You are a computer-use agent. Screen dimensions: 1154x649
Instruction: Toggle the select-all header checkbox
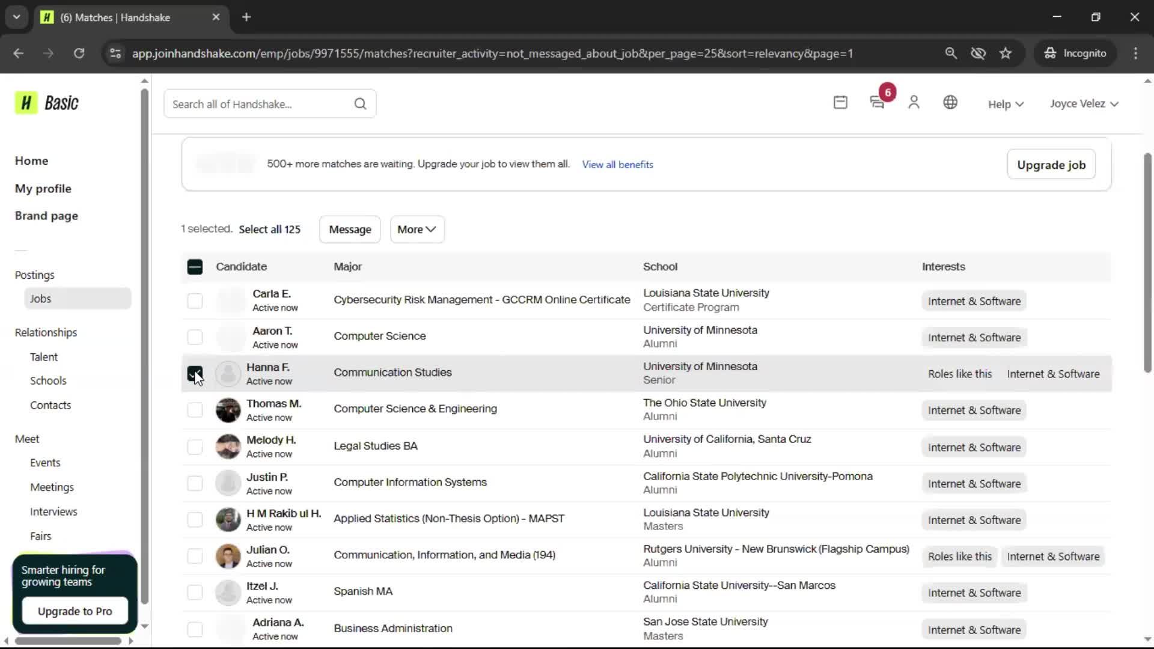(x=195, y=267)
